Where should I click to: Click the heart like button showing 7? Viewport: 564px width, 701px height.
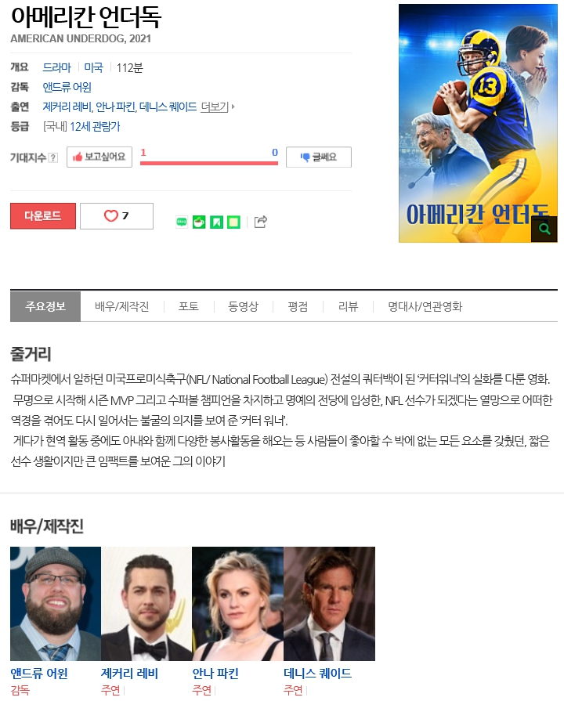[117, 216]
